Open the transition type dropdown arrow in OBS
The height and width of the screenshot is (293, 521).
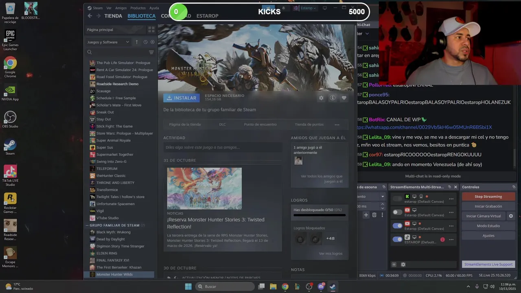382,197
